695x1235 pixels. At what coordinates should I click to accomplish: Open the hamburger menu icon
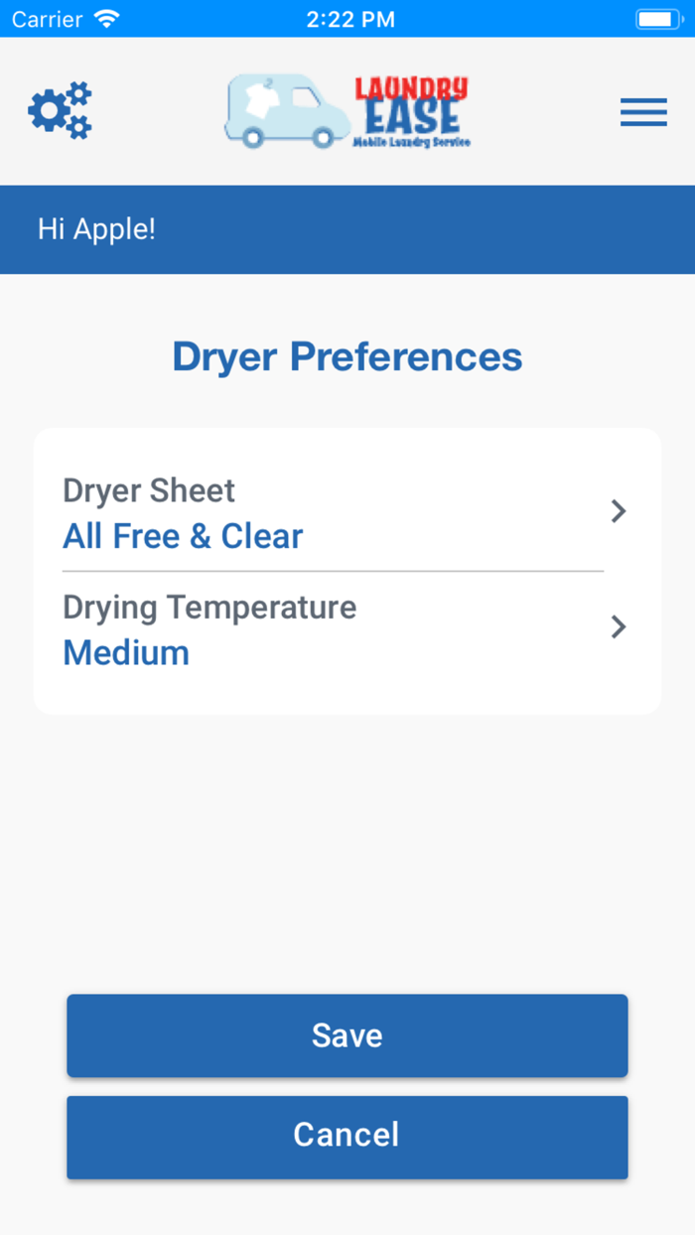pos(643,112)
